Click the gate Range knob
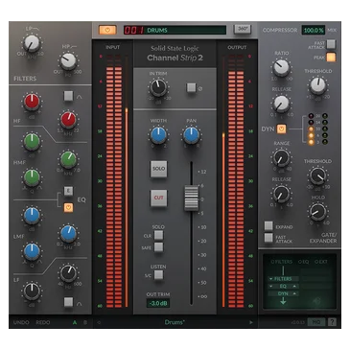Viewport: 350px width, 350px height. point(281,157)
